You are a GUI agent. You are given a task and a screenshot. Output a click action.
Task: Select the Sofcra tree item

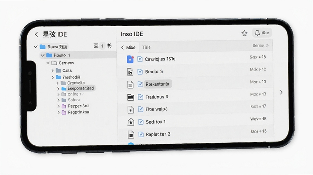pyautogui.click(x=74, y=100)
